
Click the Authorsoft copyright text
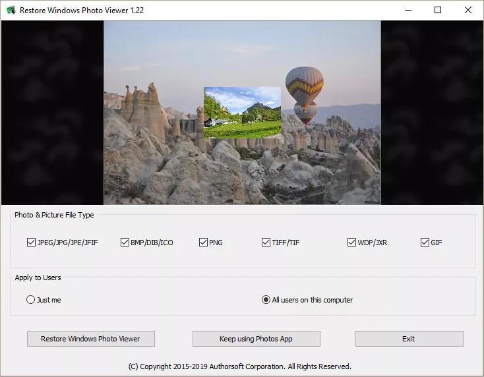tap(239, 366)
